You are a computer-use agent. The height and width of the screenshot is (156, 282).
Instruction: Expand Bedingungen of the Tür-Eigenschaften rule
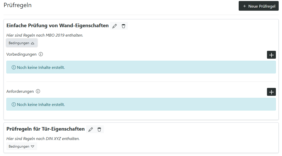tap(22, 146)
